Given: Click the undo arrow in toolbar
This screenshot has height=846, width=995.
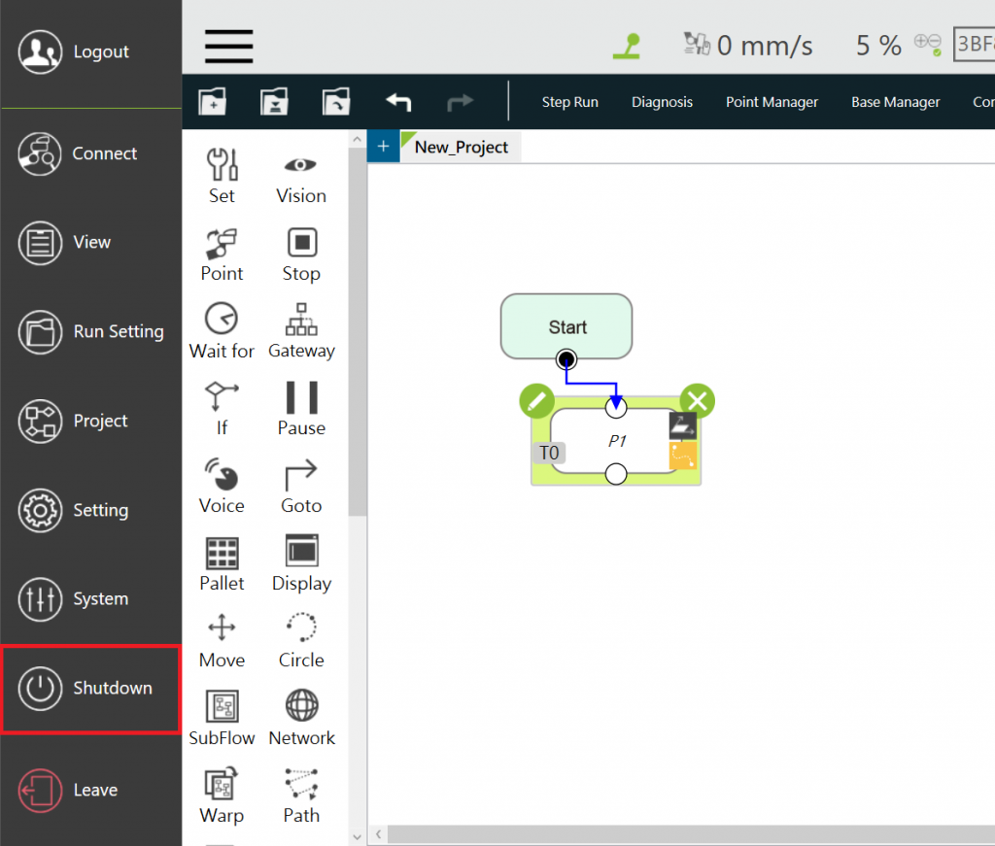Looking at the screenshot, I should coord(398,102).
